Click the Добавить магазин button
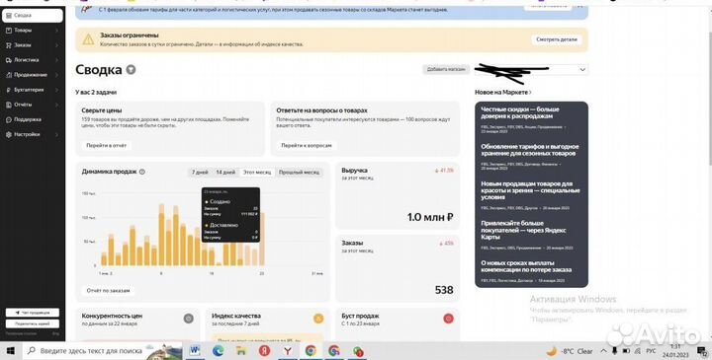 446,69
